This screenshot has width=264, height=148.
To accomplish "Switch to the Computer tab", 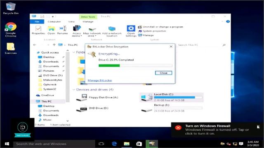I will click(54, 22).
